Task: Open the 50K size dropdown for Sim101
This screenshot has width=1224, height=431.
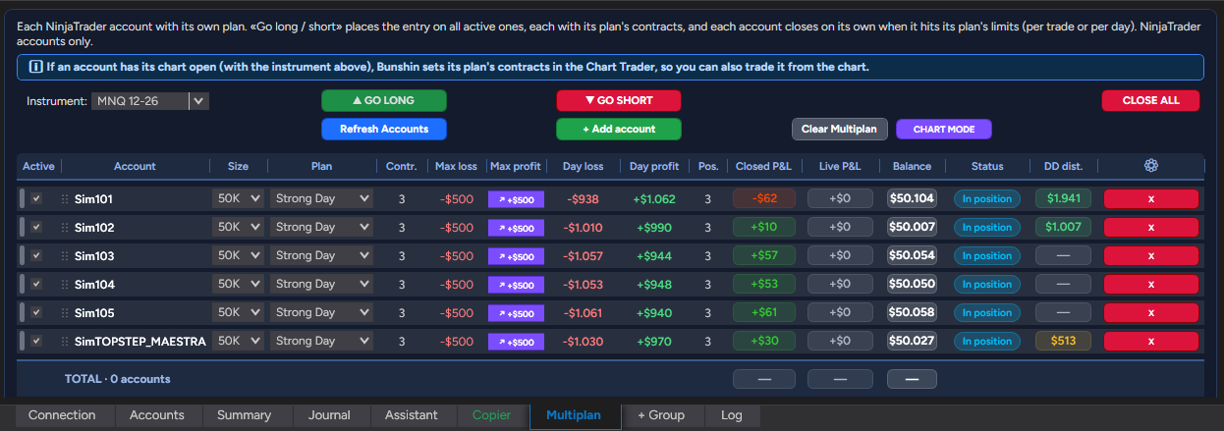Action: (x=239, y=198)
